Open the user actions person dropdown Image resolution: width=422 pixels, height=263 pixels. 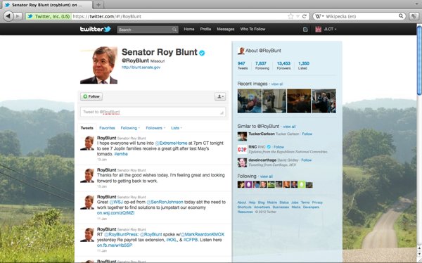point(220,96)
